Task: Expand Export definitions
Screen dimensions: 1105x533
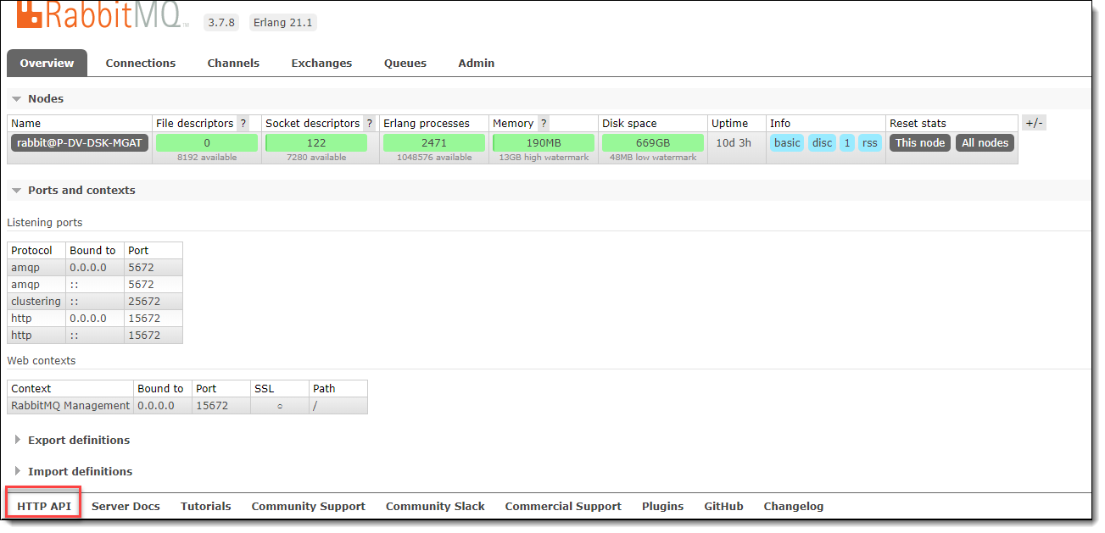Action: point(79,441)
